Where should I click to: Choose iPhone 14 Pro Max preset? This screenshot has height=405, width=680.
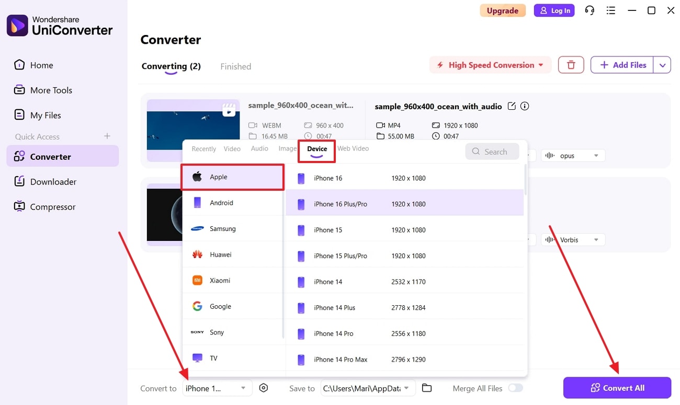(x=405, y=359)
